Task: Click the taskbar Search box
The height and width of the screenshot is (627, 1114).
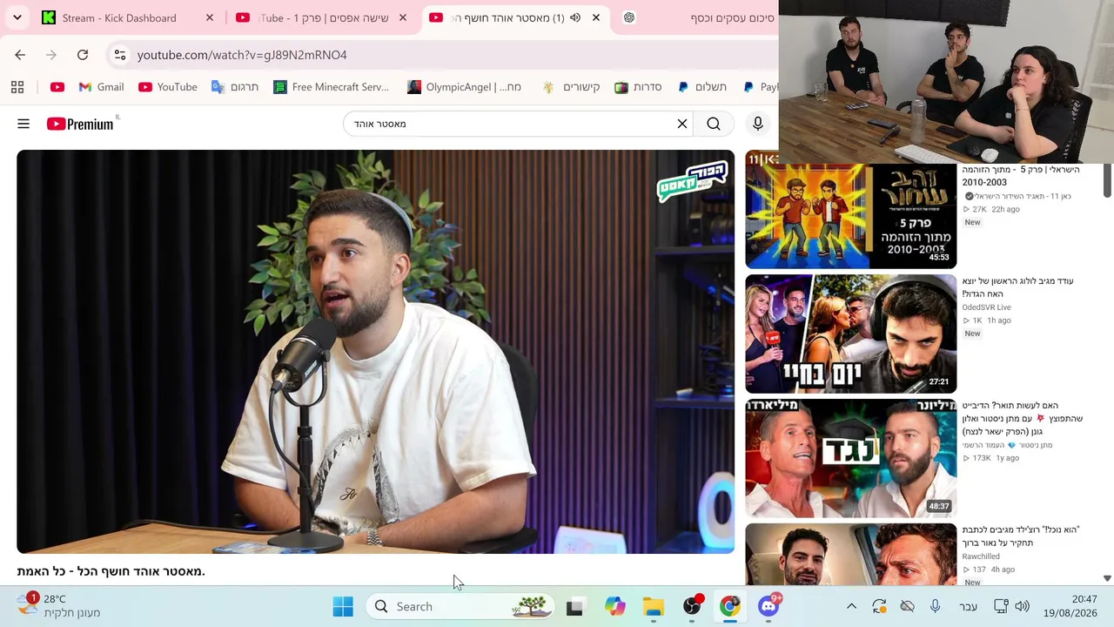Action: point(461,606)
